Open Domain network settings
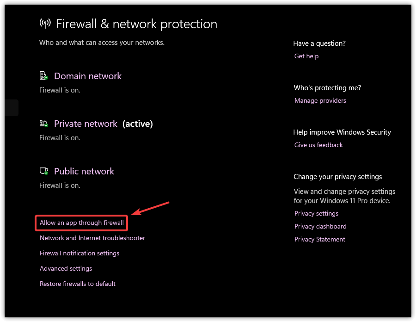 pos(88,76)
